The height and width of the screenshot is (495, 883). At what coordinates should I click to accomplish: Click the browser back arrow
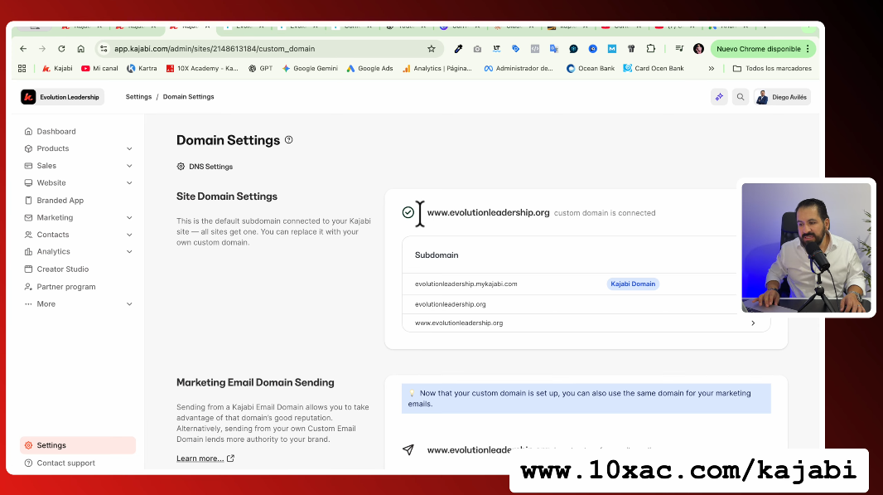coord(23,49)
